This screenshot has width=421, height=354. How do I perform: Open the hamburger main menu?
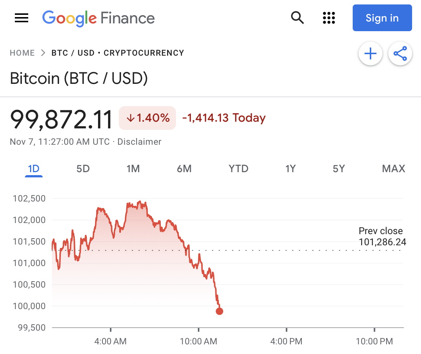click(x=22, y=18)
